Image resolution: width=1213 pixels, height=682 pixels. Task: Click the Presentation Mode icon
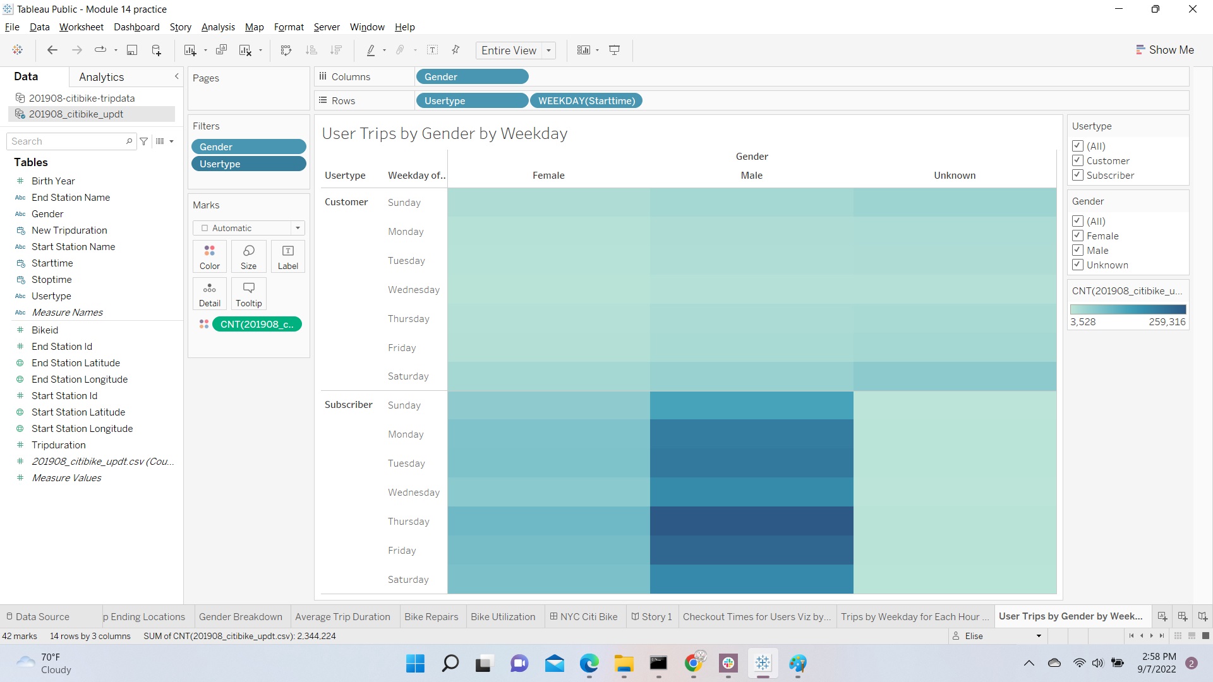[x=614, y=50]
